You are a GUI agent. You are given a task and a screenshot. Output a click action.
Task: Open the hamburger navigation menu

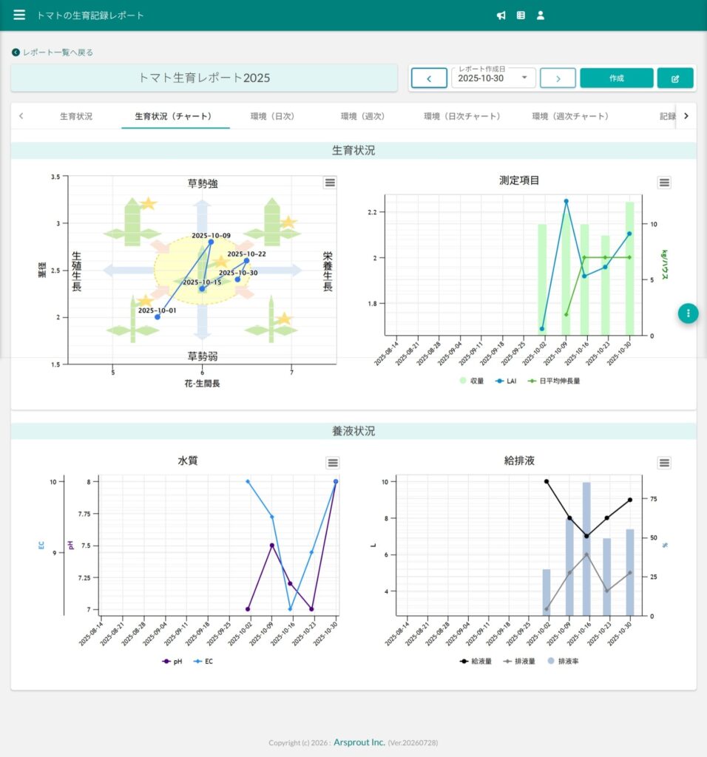pyautogui.click(x=19, y=15)
